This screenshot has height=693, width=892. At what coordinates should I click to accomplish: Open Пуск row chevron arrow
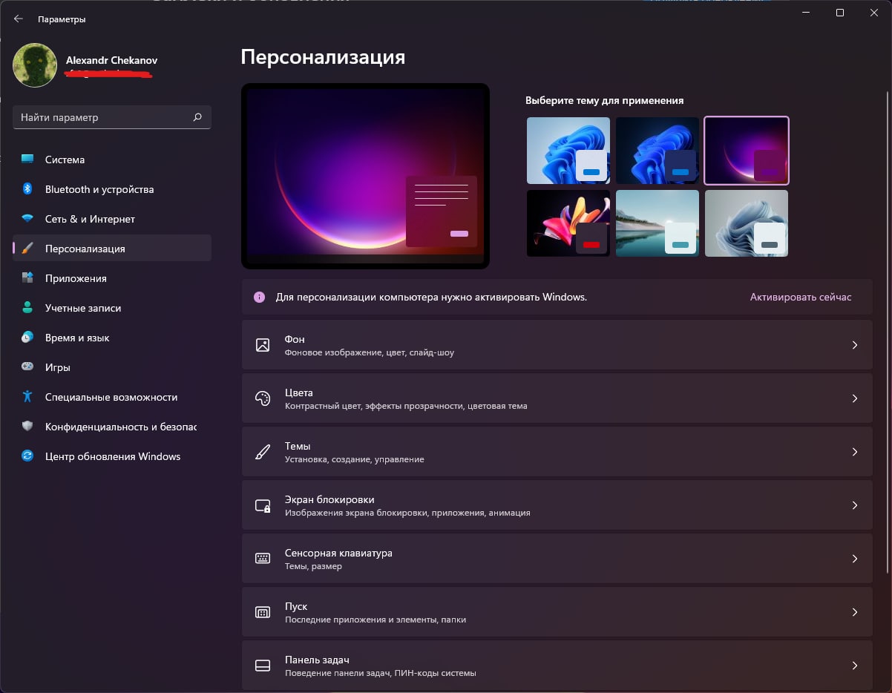(x=854, y=612)
